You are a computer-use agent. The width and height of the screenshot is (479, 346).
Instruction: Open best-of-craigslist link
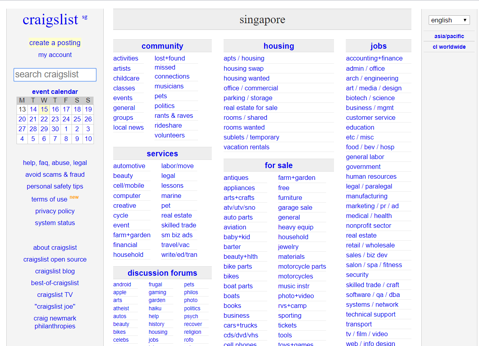point(55,283)
